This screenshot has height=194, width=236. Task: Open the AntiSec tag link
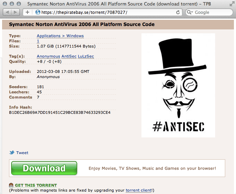pos(69,56)
